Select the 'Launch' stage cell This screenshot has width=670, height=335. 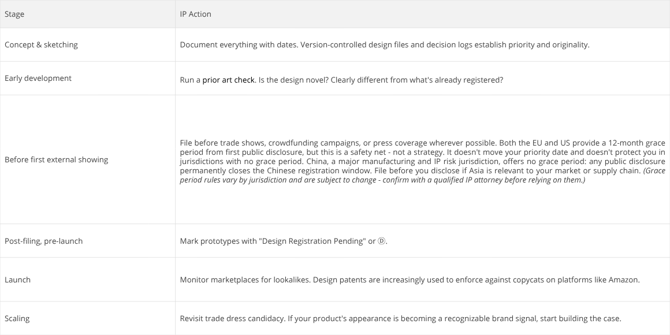88,280
